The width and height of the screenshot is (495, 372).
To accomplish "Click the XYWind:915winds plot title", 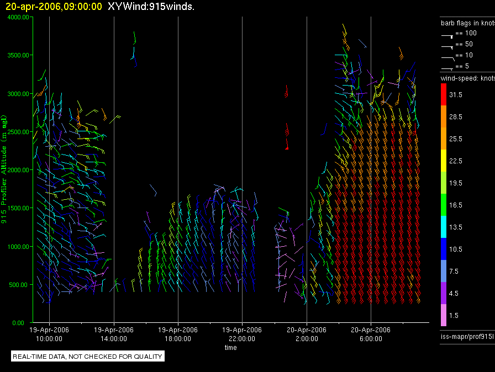I will 151,7.
